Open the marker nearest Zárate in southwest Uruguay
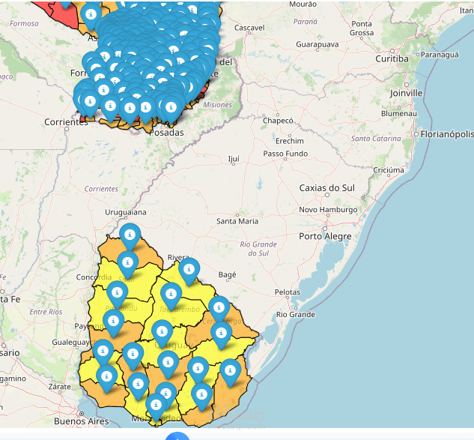The width and height of the screenshot is (474, 440). click(x=106, y=377)
